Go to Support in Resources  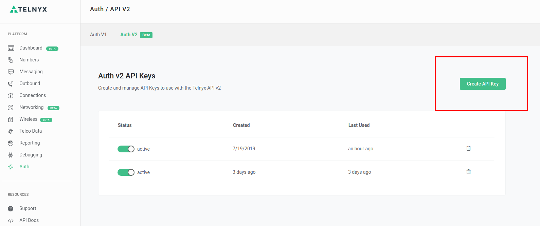tap(28, 208)
